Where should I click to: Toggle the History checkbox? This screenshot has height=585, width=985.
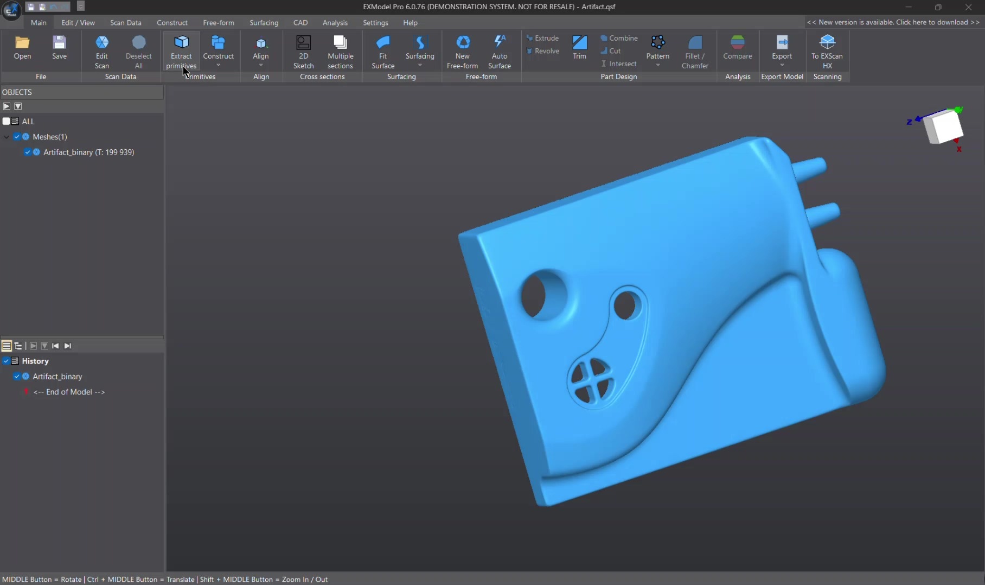7,361
